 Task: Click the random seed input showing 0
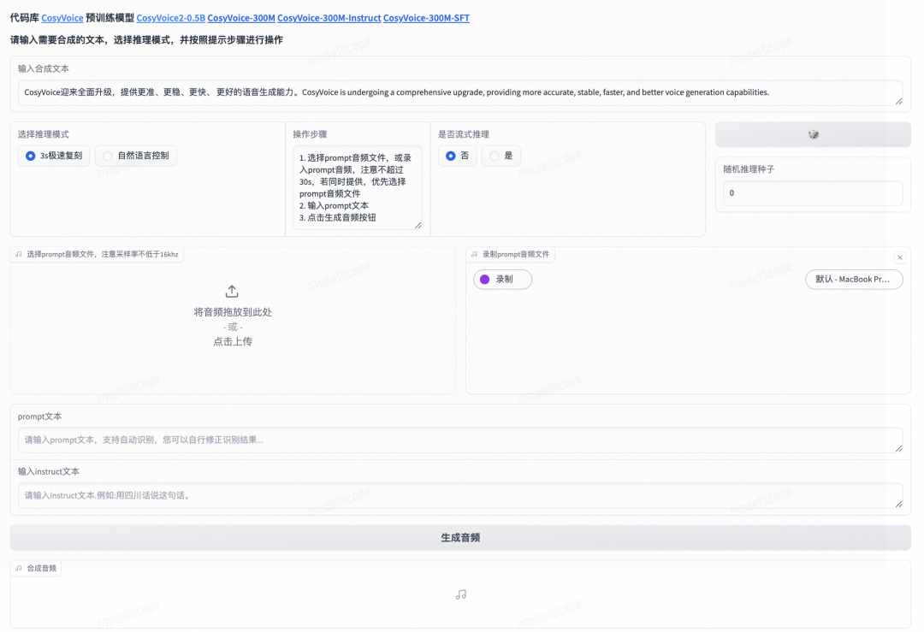[813, 192]
